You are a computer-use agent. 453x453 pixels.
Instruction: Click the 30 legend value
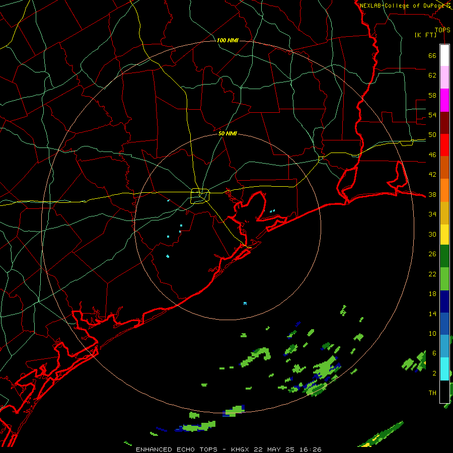click(432, 234)
